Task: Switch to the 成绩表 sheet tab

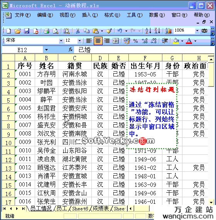Action: 101,208
